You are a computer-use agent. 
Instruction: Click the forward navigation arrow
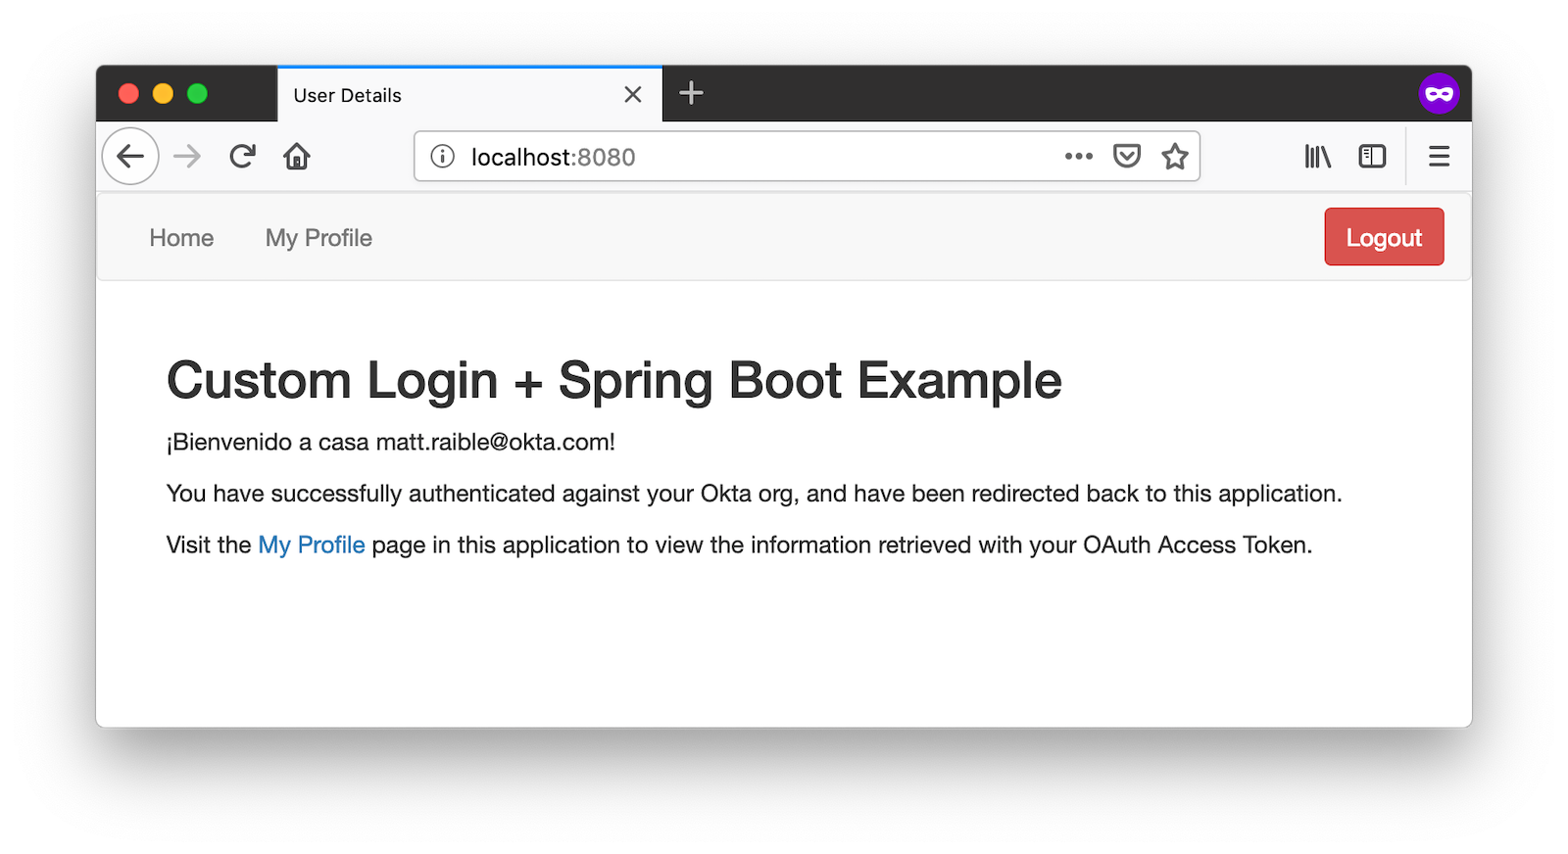pyautogui.click(x=187, y=157)
